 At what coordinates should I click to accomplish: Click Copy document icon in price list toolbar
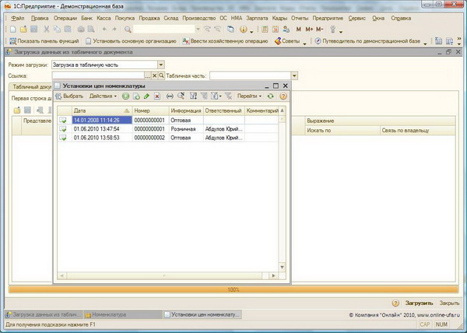[136, 96]
